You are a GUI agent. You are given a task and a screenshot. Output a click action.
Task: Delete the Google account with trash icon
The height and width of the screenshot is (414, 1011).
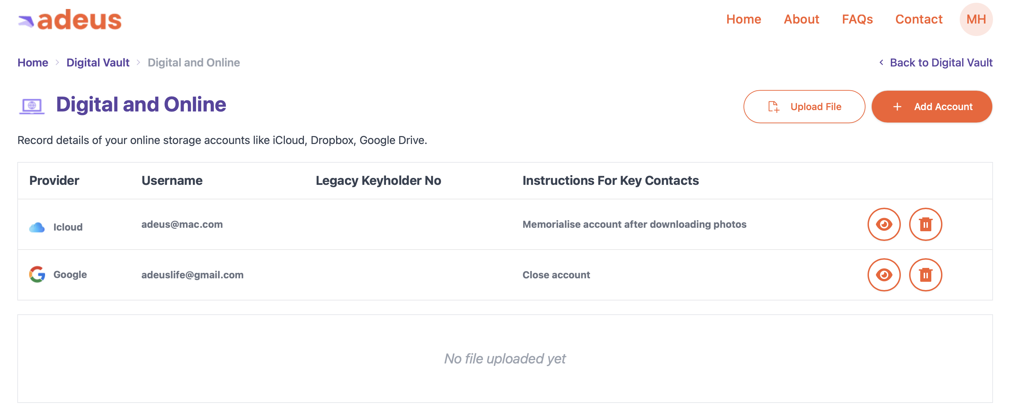click(925, 275)
